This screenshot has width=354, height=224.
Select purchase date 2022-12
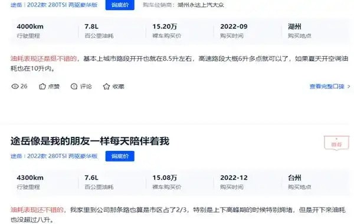[x=234, y=178]
